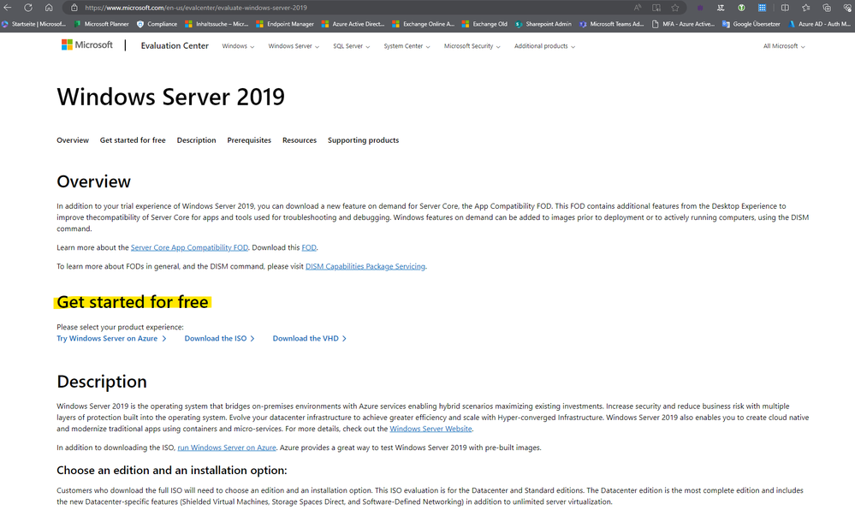Viewport: 855px width, 510px height.
Task: Click 'Please select your product experience:' text
Action: pos(120,327)
